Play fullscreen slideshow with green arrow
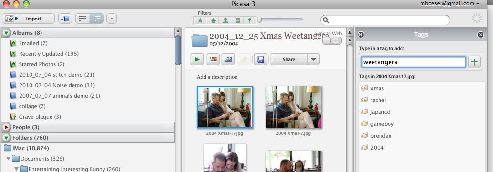The width and height of the screenshot is (493, 172). tap(197, 59)
